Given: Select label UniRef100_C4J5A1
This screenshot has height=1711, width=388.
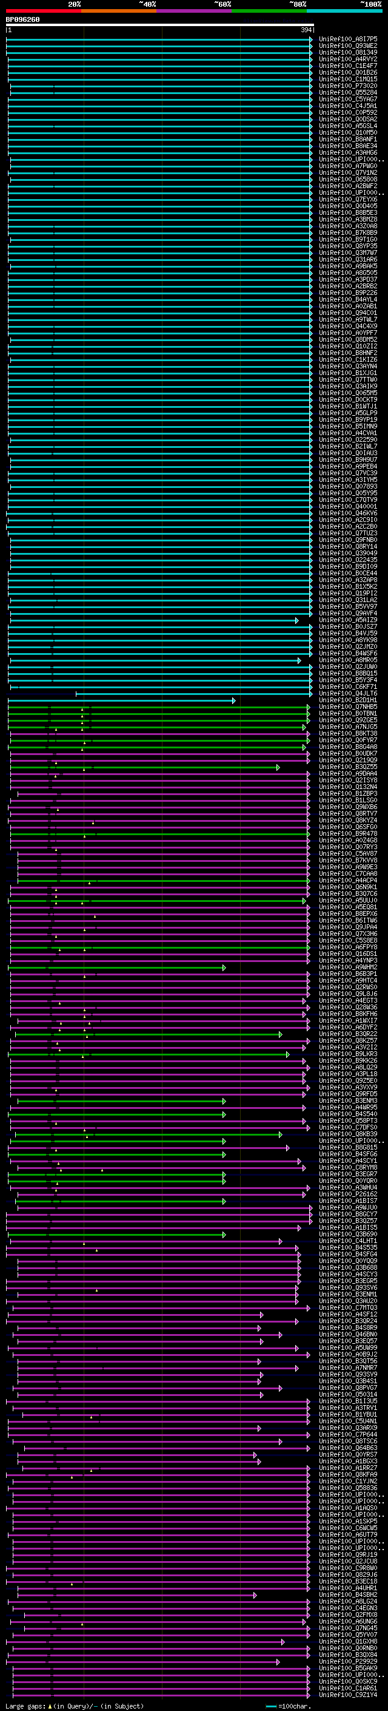Looking at the screenshot, I should pos(348,106).
